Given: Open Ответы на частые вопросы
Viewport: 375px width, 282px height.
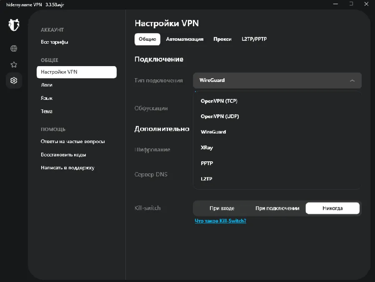Looking at the screenshot, I should 72,141.
